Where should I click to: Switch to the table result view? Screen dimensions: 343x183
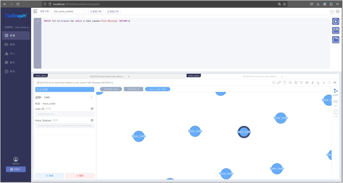[x=335, y=103]
